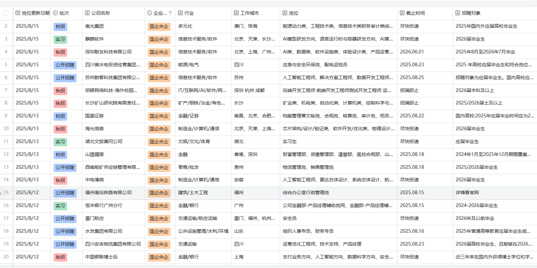Click the position cell 应急与安全环保岗、配电运检员
The width and height of the screenshot is (537, 268).
pos(339,65)
